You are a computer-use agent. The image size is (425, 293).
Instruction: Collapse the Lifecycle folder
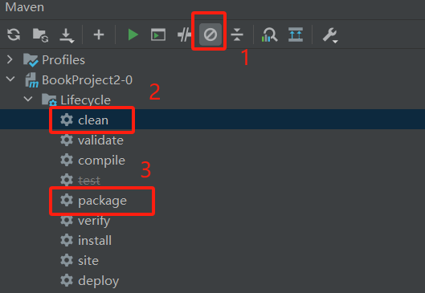28,99
